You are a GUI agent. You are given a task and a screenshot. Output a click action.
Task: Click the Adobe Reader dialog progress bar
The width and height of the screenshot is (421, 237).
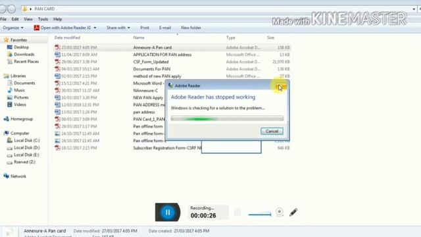227,118
